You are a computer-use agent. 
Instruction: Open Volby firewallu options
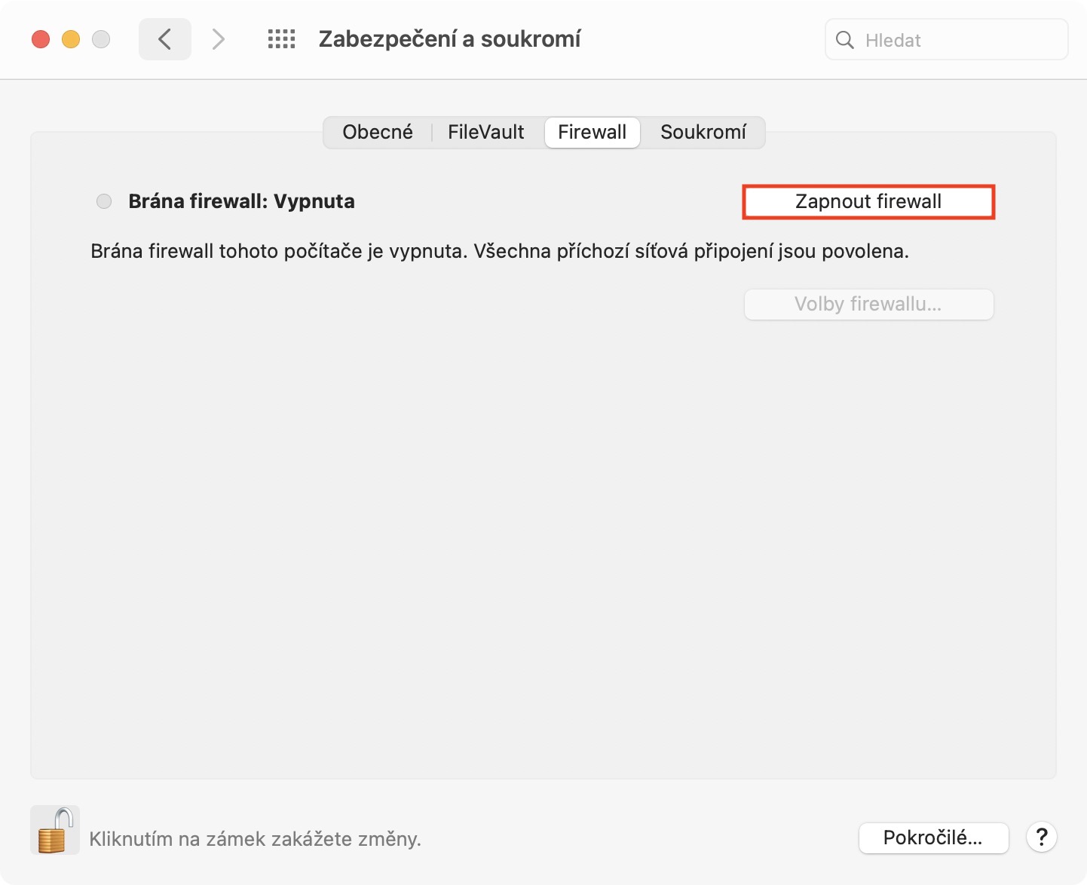coord(868,305)
